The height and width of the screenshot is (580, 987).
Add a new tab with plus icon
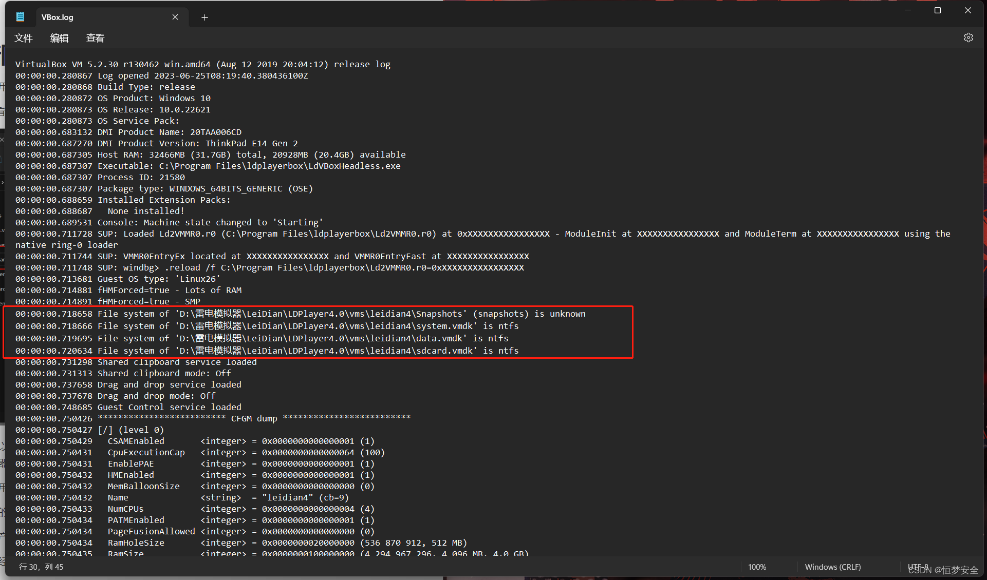pos(204,17)
